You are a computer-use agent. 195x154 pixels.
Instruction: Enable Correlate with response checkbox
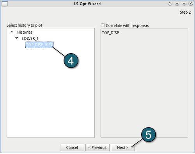[x=103, y=25]
